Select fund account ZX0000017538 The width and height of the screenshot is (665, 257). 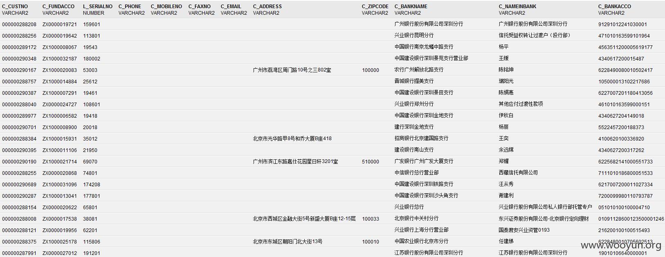tap(60, 219)
